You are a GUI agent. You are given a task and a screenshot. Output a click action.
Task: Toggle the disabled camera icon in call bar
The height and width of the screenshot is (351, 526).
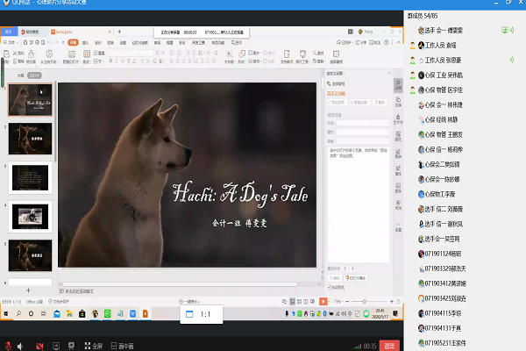(39, 346)
